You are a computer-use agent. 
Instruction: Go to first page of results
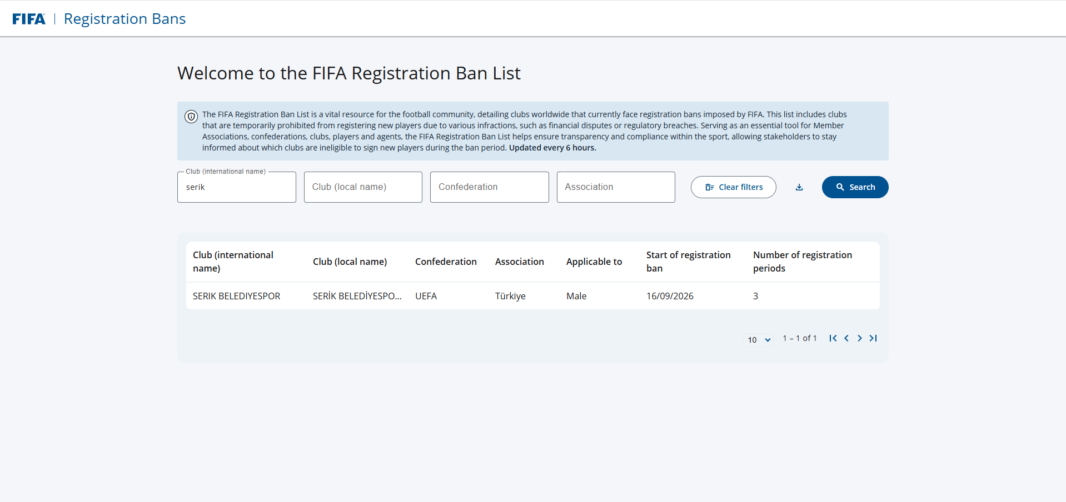[833, 338]
